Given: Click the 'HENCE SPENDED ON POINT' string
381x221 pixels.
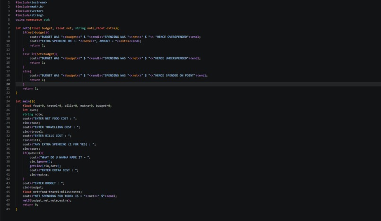Looking at the screenshot, I should tap(174, 76).
